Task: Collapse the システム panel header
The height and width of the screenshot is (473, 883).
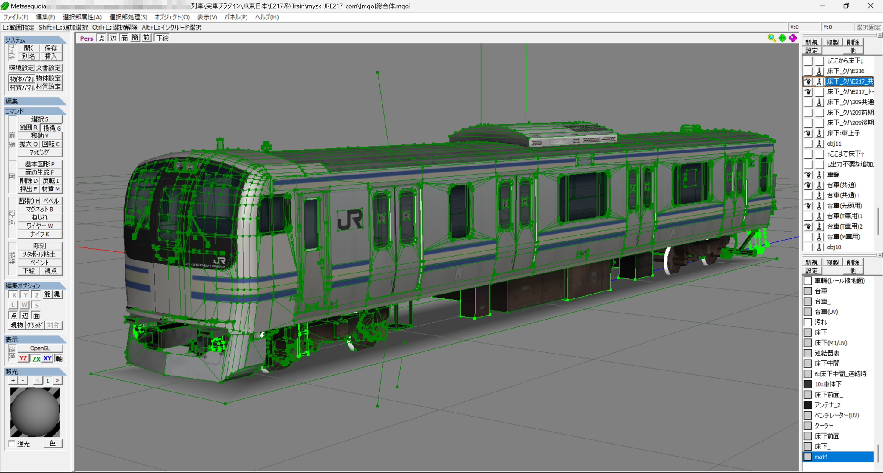Action: coord(35,40)
